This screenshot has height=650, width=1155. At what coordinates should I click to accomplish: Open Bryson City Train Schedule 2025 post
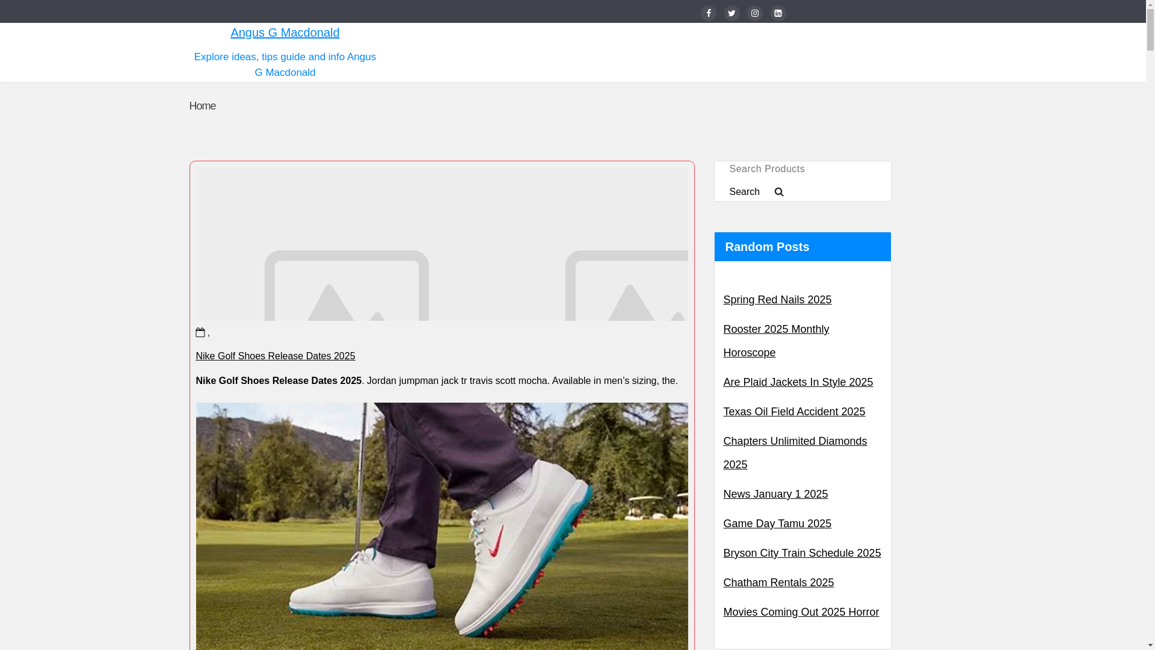coord(802,553)
